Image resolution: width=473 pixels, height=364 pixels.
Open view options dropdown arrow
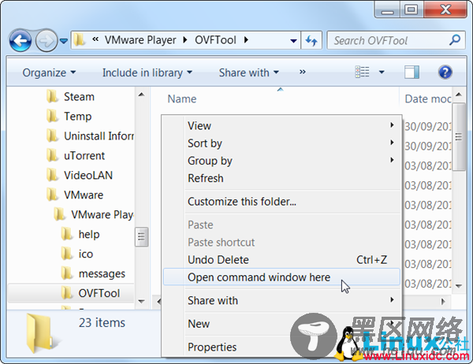coord(382,72)
